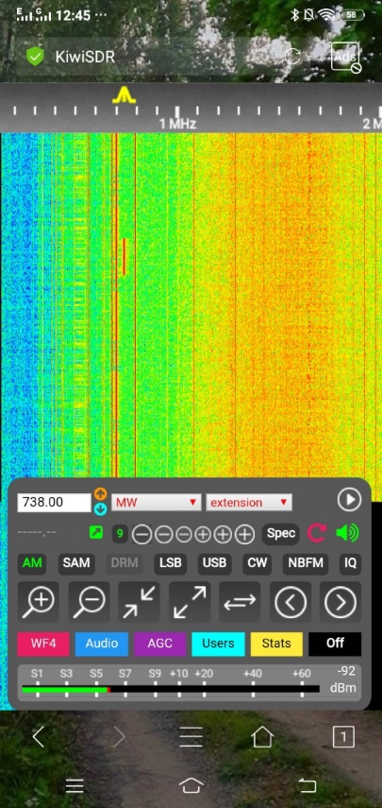Click the band swap double-arrow icon
This screenshot has width=382, height=808.
click(x=241, y=602)
